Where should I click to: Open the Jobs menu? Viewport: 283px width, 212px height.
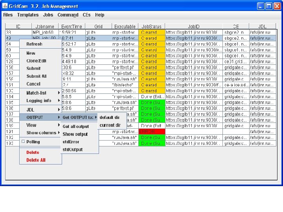click(48, 15)
